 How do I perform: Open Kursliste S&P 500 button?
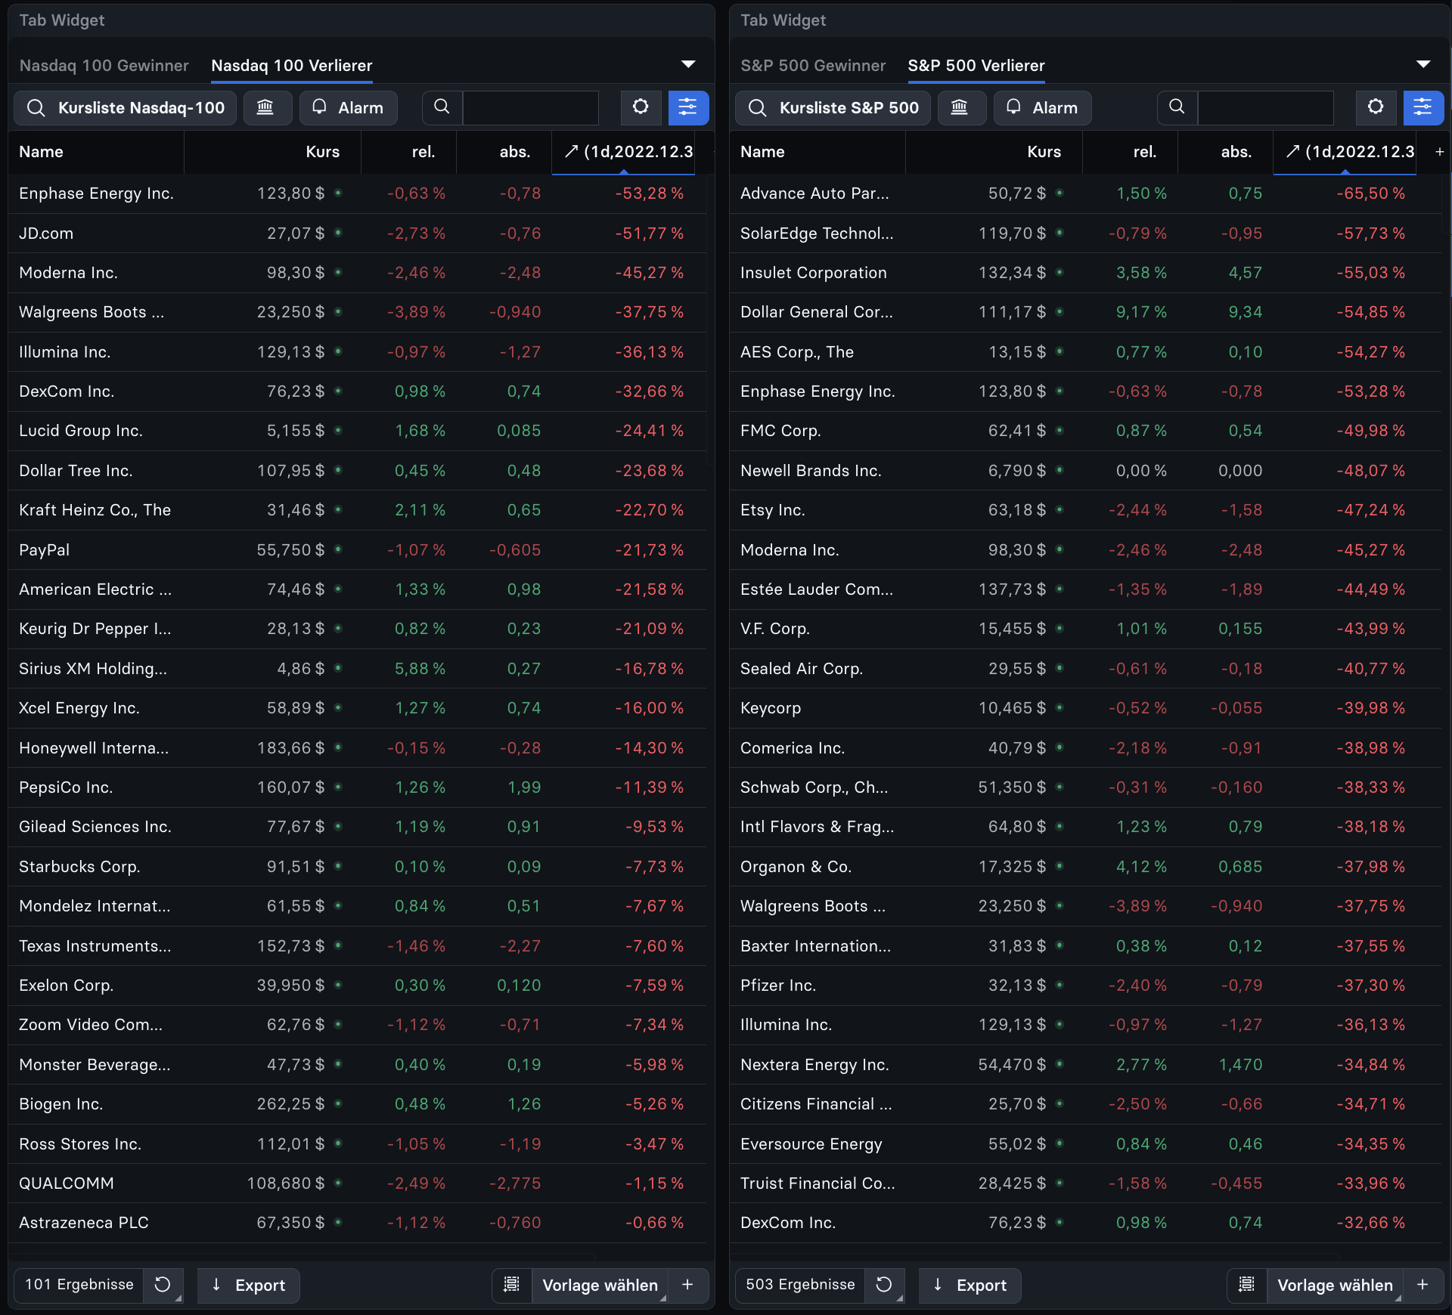point(833,108)
